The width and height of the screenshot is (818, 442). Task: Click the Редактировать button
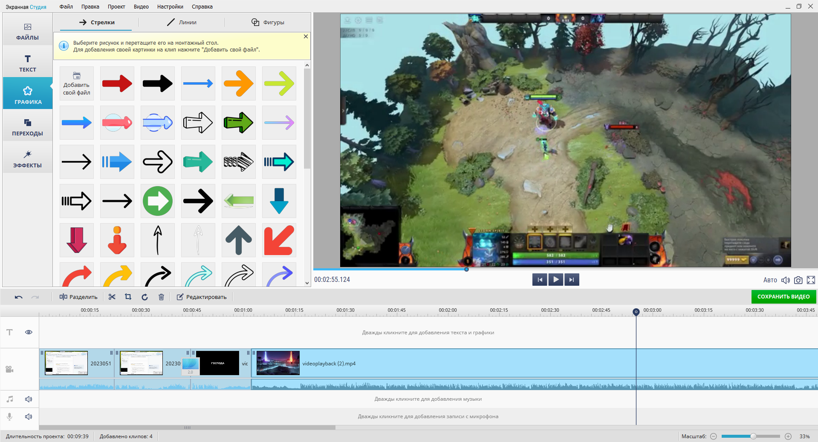click(202, 297)
